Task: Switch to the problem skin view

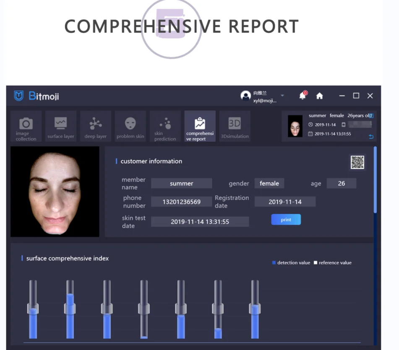Action: click(130, 127)
